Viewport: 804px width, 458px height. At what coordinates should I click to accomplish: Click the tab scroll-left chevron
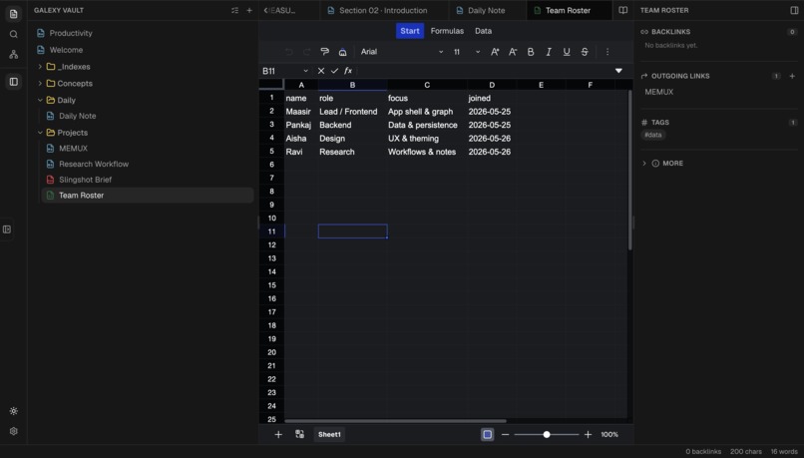[x=265, y=10]
